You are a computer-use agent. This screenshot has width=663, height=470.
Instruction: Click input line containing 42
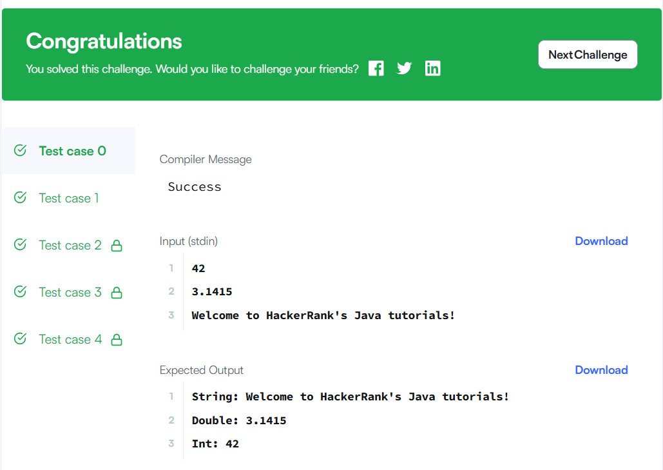tap(198, 268)
